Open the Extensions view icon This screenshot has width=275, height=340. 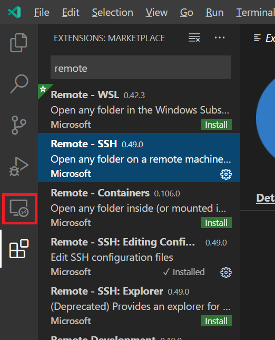point(19,249)
